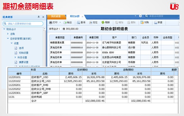Select document number 000000007
This screenshot has width=184, height=116.
tap(77, 57)
